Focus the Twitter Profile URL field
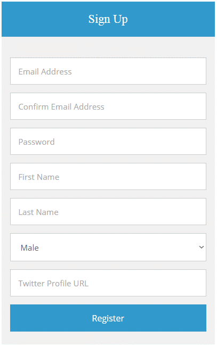Image resolution: width=217 pixels, height=347 pixels. 108,283
